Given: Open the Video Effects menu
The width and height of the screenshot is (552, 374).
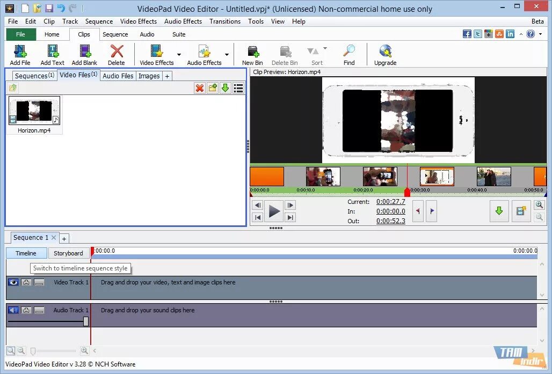Looking at the screenshot, I should click(139, 21).
